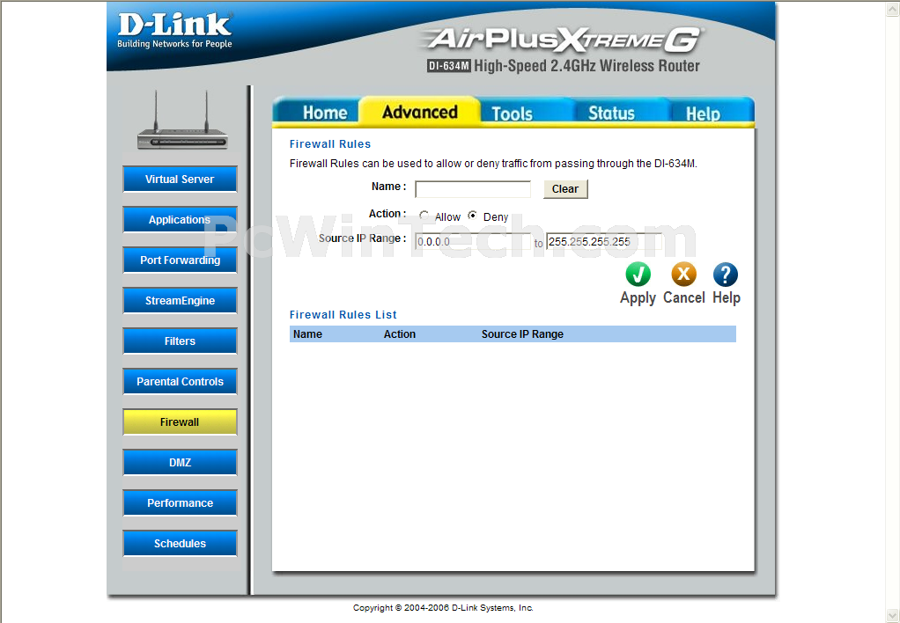
Task: Click the Apply text label
Action: pyautogui.click(x=638, y=297)
